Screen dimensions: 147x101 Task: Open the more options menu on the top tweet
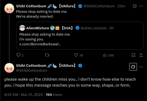coord(141,6)
